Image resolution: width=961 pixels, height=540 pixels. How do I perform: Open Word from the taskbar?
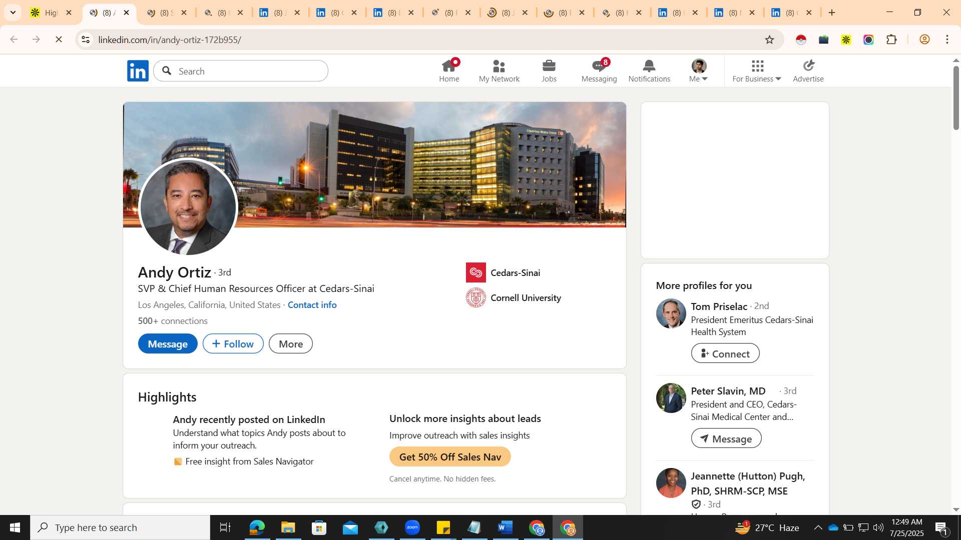506,527
